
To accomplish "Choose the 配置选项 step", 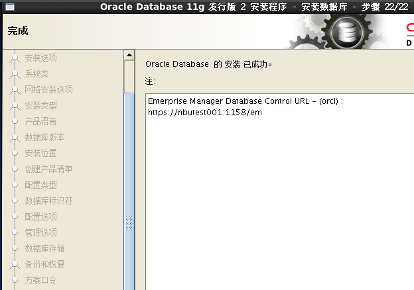I will point(40,217).
